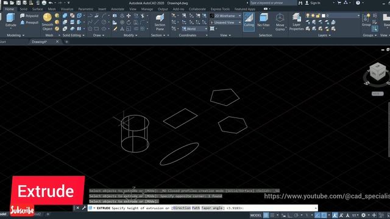This screenshot has width=390, height=219.
Task: Select the Presspull tool
Action: coord(29,23)
